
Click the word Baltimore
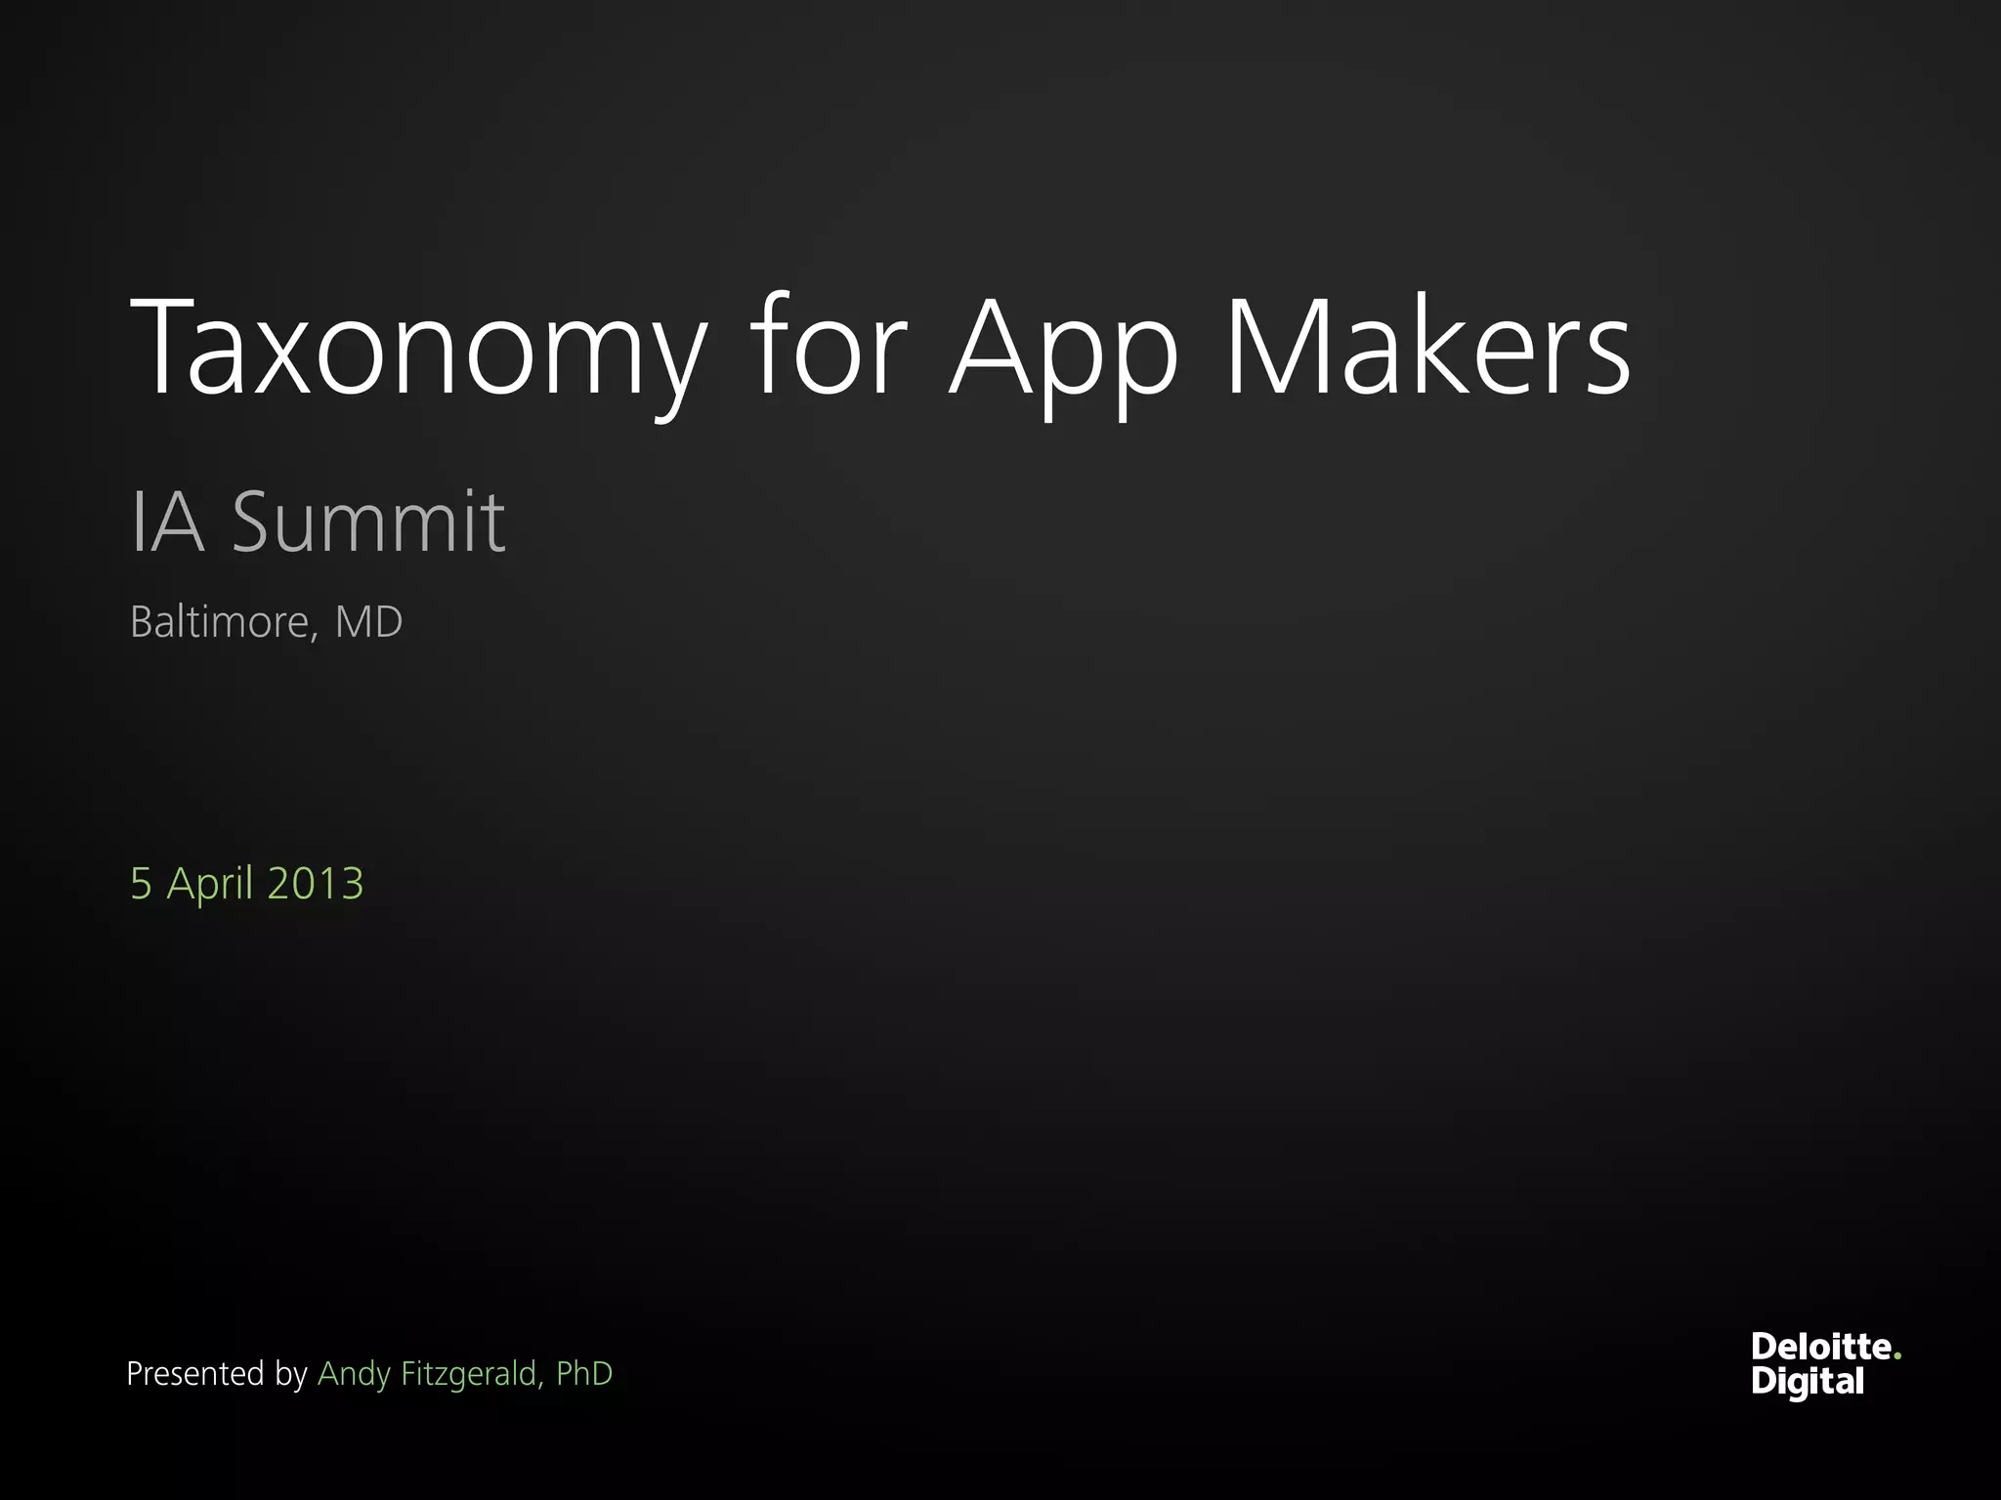coord(220,622)
